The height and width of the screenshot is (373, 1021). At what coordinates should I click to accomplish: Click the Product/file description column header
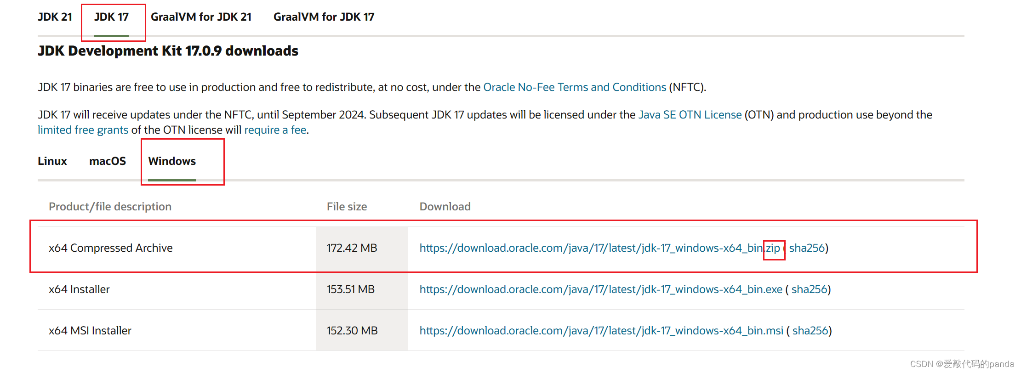click(110, 207)
